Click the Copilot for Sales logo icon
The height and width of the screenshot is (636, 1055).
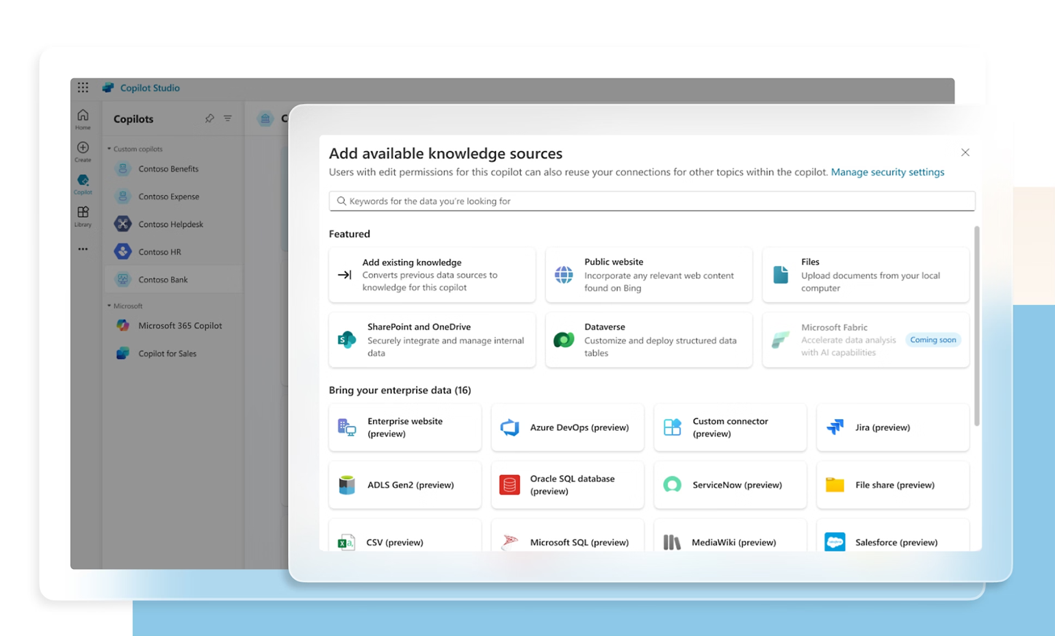122,354
